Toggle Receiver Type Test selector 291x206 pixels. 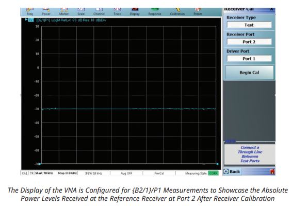(249, 25)
